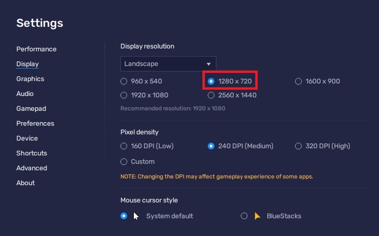
Task: Choose the 1600 x 900 resolution
Action: [298, 81]
